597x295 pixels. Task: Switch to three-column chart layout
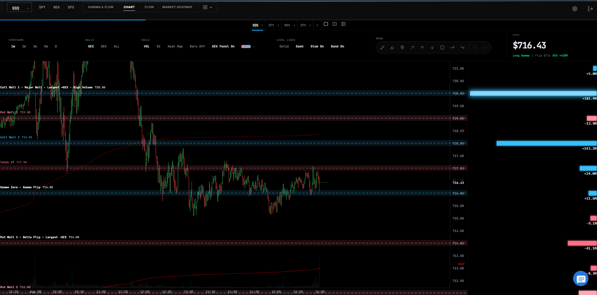click(x=343, y=24)
